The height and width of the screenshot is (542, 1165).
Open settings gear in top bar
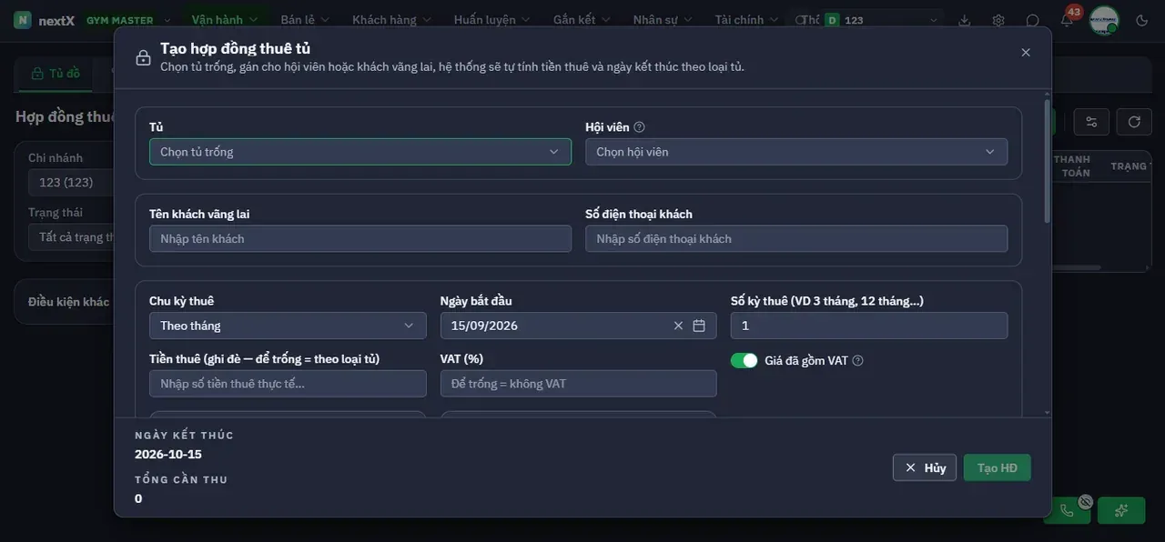998,20
